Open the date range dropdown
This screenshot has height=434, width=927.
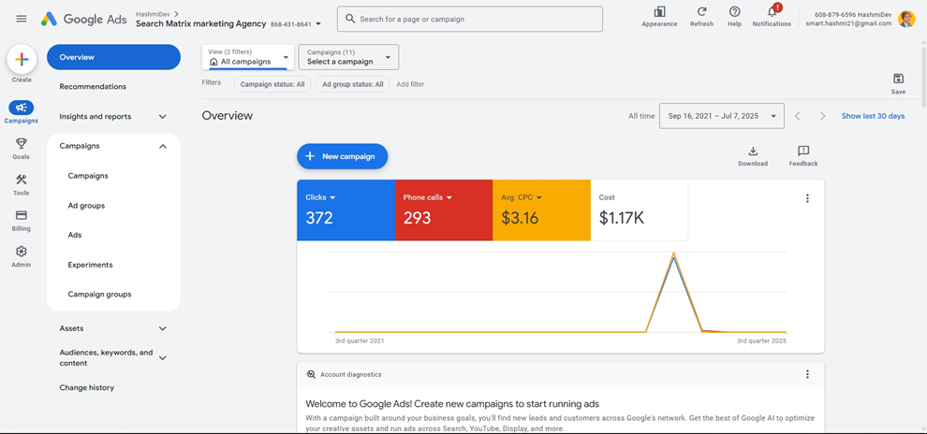point(722,116)
